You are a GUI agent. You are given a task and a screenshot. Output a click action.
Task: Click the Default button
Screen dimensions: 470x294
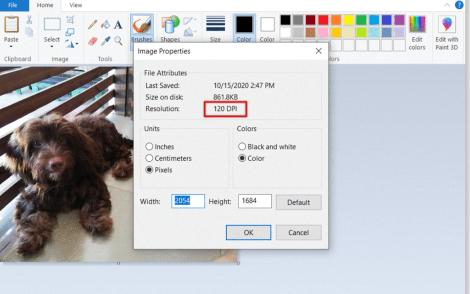click(298, 202)
